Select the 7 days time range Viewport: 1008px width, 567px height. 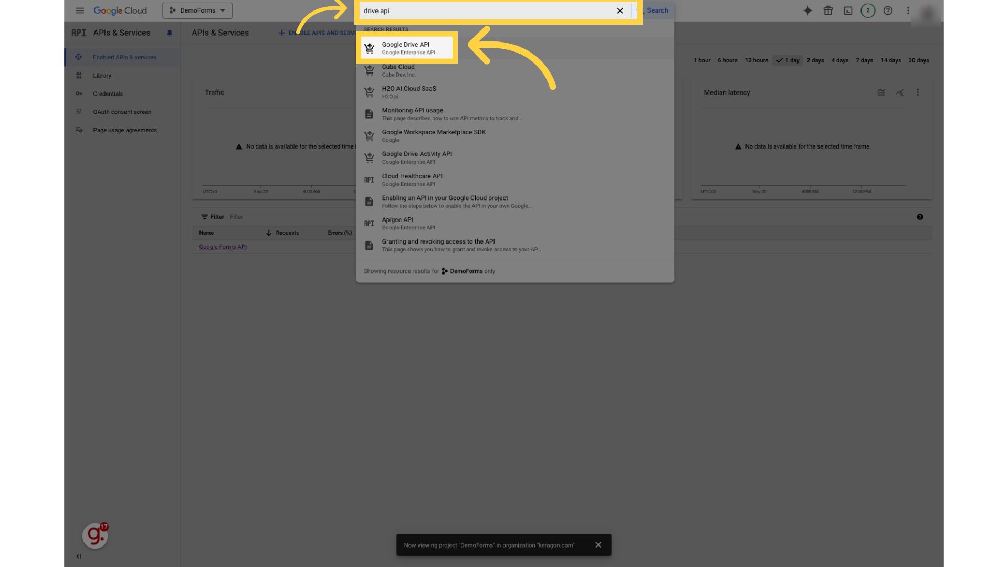[x=865, y=60]
